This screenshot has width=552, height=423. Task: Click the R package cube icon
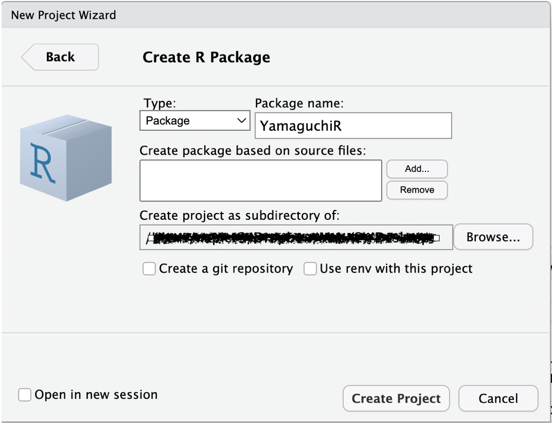coord(65,157)
